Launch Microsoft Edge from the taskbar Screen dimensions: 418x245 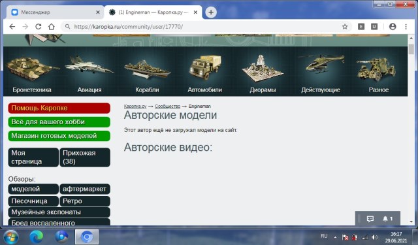tap(37, 237)
